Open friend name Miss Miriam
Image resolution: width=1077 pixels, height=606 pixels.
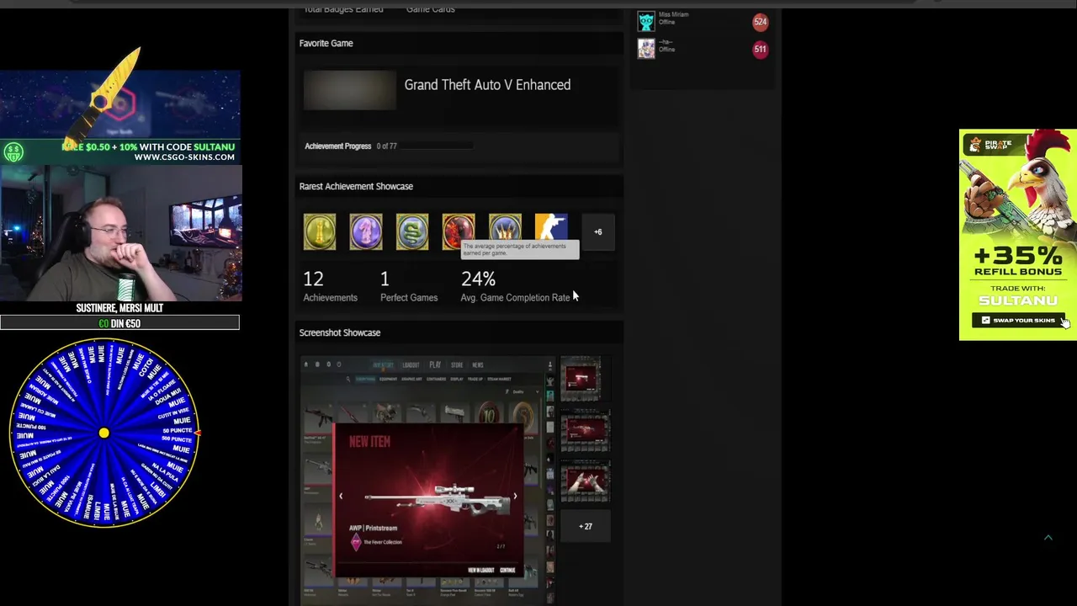674,14
